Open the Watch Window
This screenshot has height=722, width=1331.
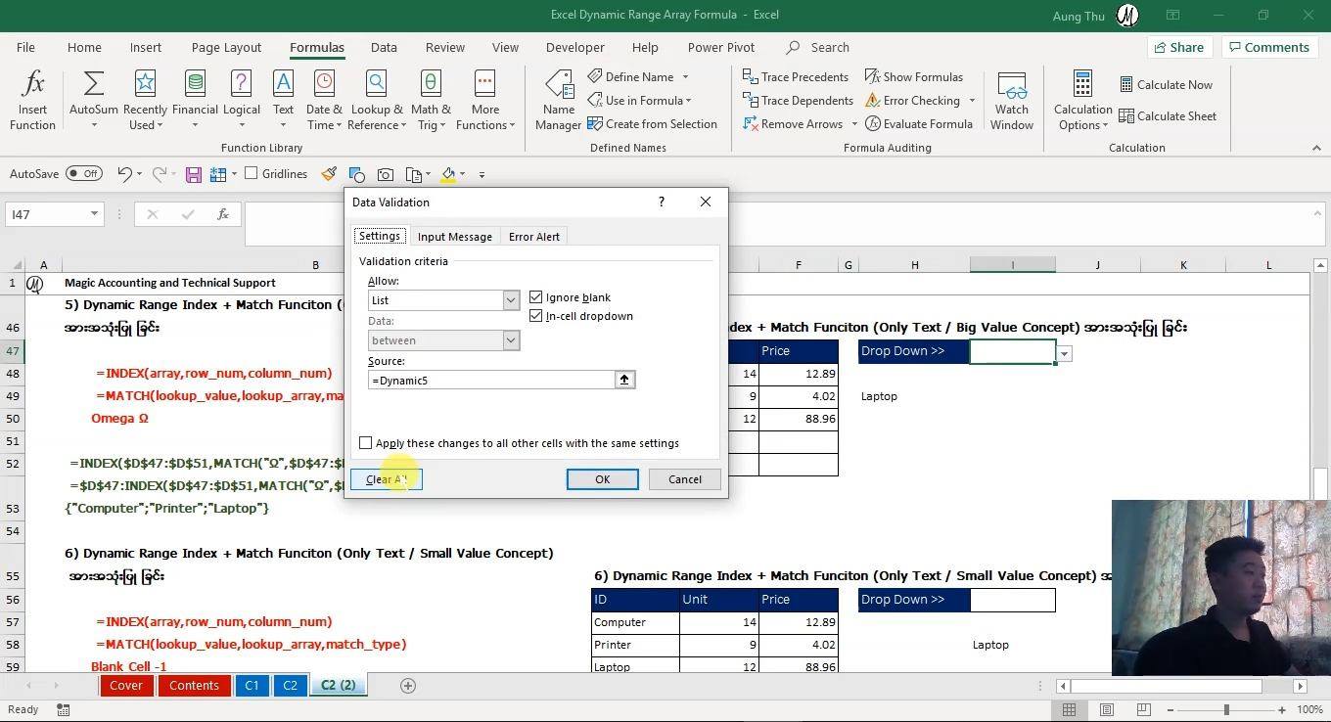coord(1012,100)
